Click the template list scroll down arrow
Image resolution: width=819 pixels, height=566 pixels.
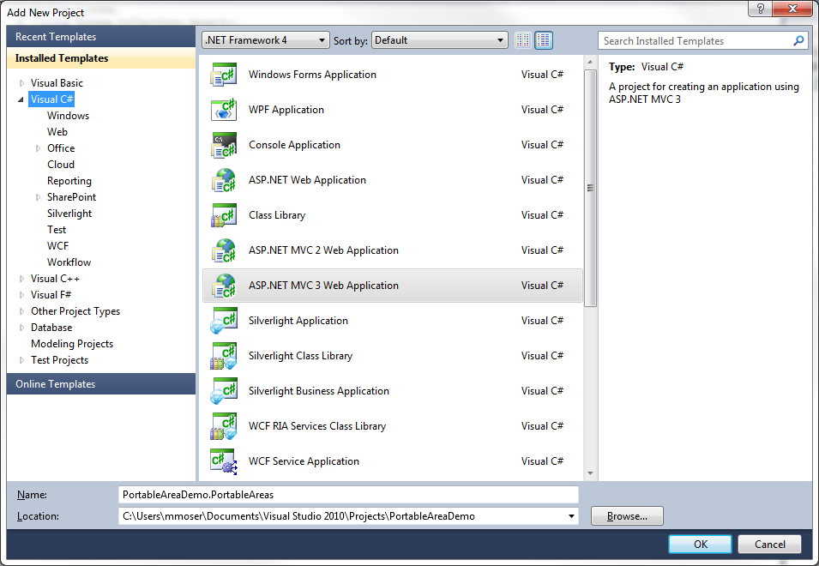point(590,473)
